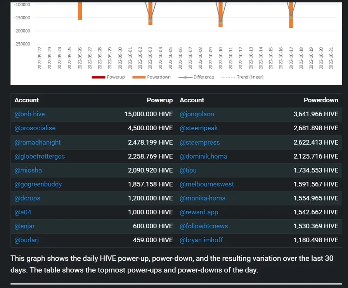Select the 4,500.000 HIVE powerup value

(150, 128)
